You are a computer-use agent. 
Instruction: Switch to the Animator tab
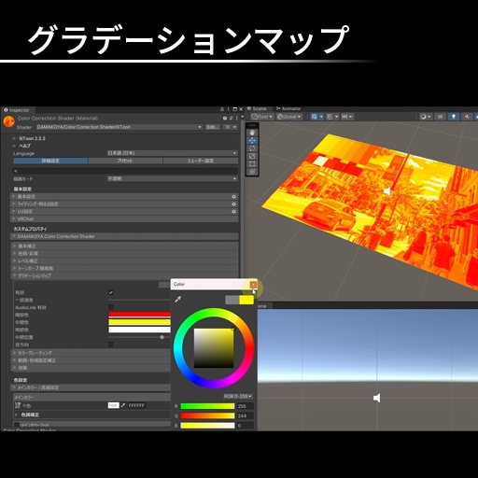click(288, 109)
